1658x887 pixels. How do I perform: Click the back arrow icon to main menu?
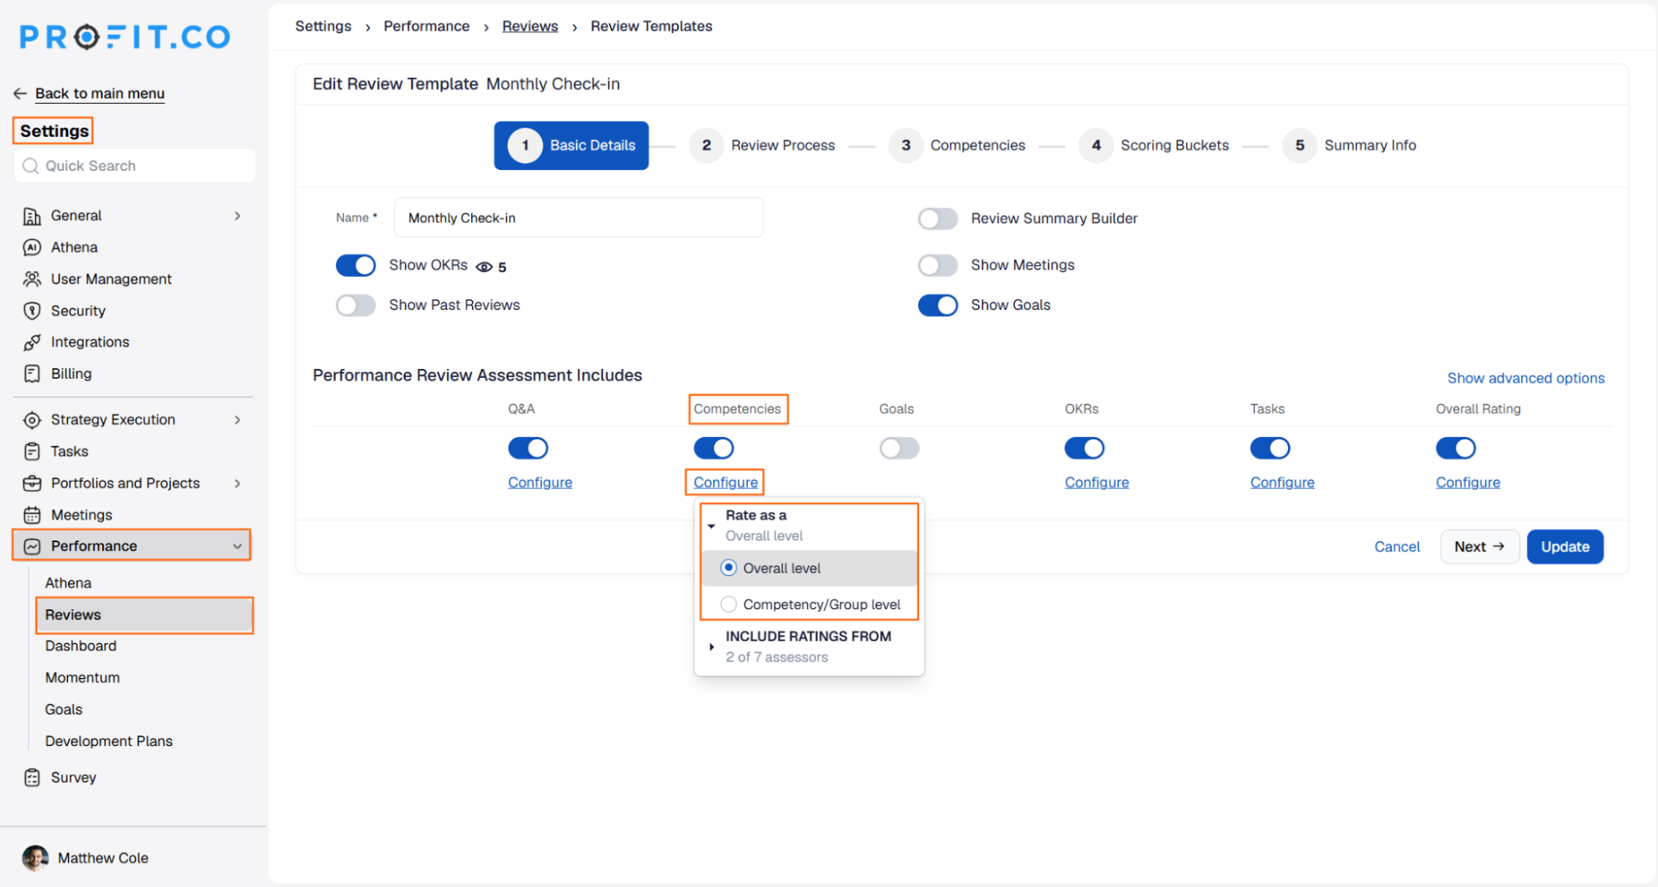[x=20, y=94]
